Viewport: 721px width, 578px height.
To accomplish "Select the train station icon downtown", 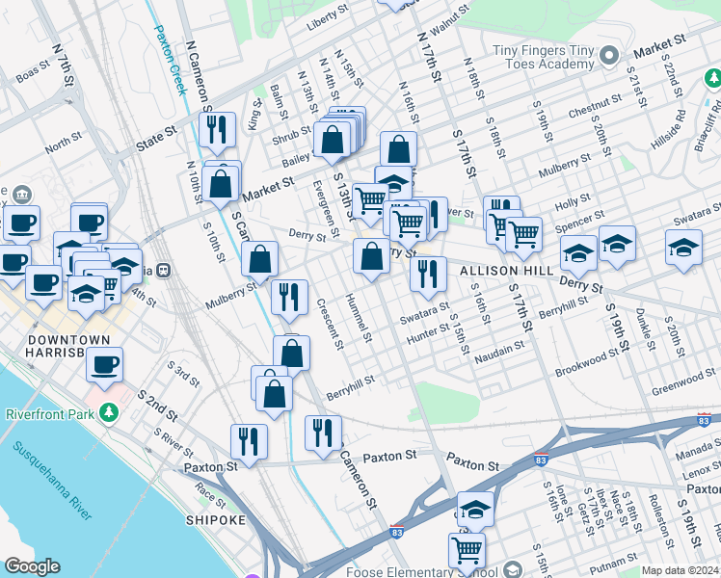I will coord(163,271).
